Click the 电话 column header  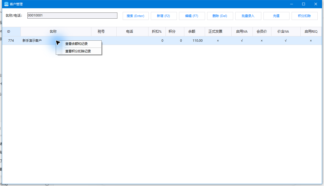tap(132, 32)
